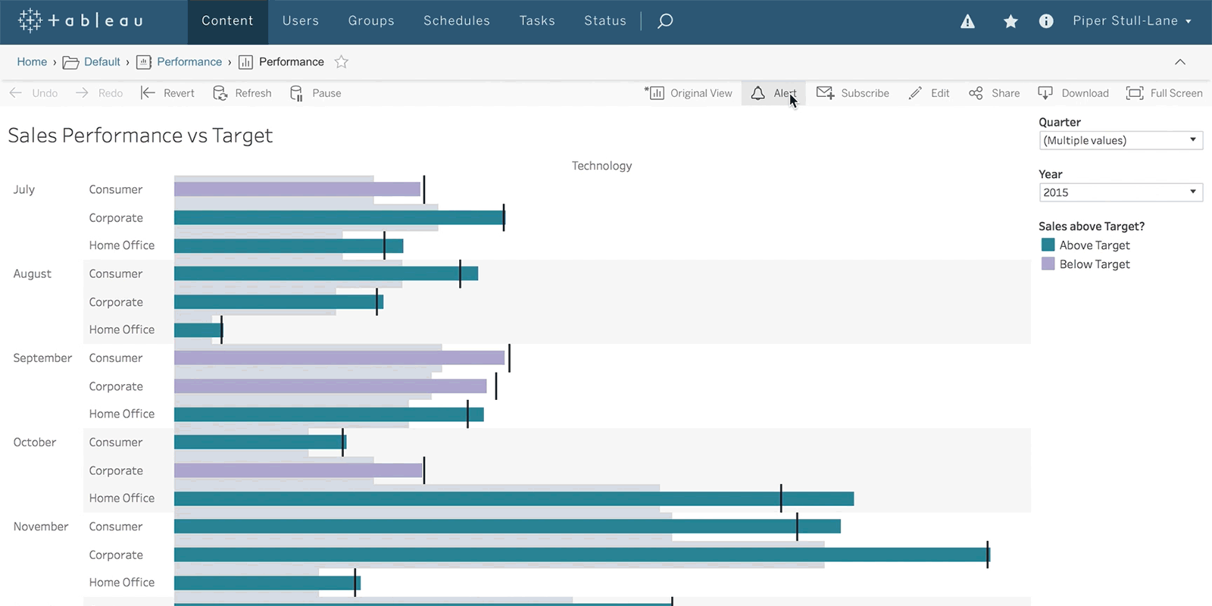Click the Undo arrow
The image size is (1212, 606).
tap(16, 92)
